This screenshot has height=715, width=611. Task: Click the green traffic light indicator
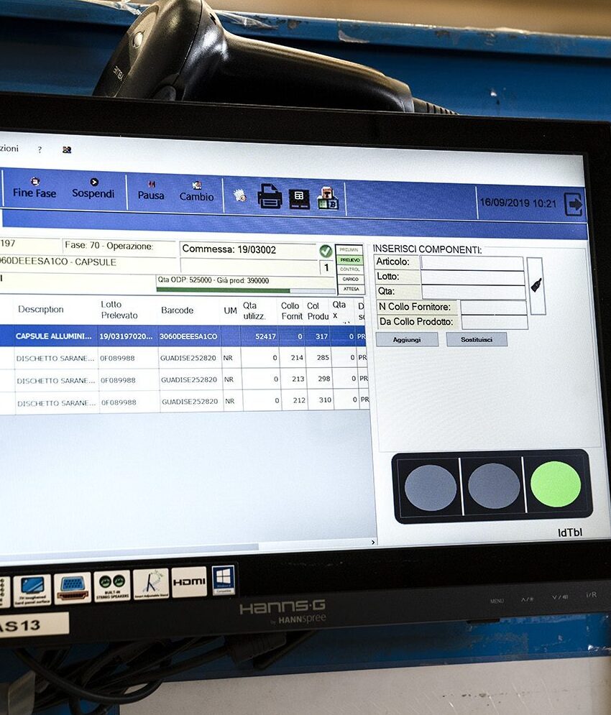click(x=556, y=484)
